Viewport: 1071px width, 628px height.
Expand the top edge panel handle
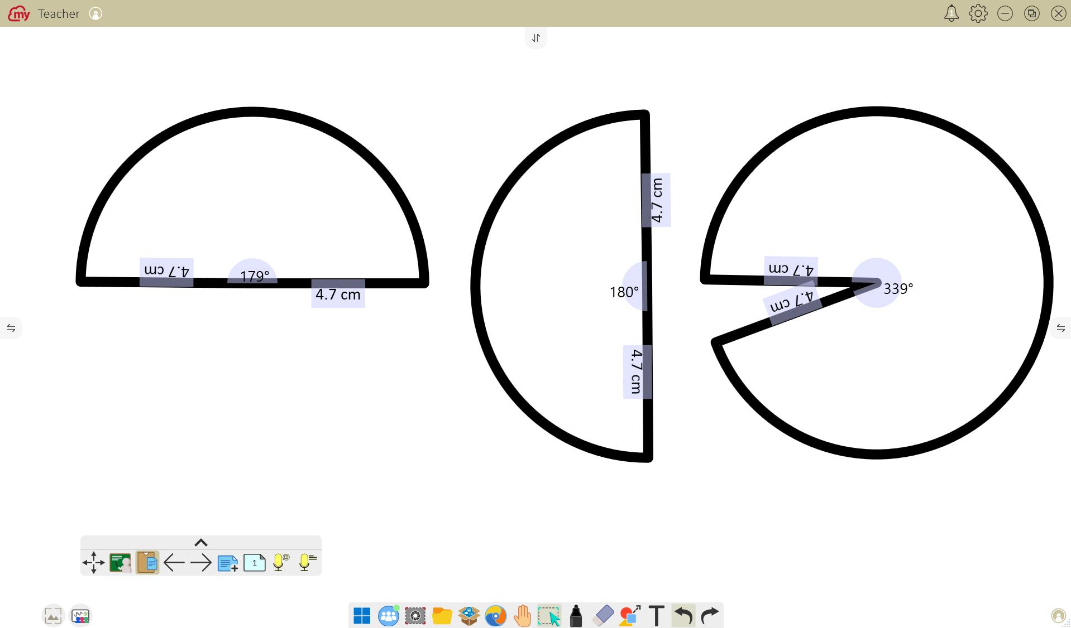tap(536, 38)
